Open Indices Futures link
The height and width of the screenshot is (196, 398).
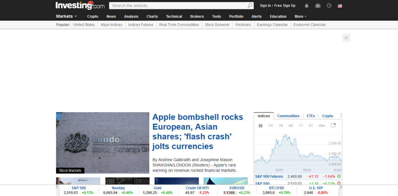[141, 24]
